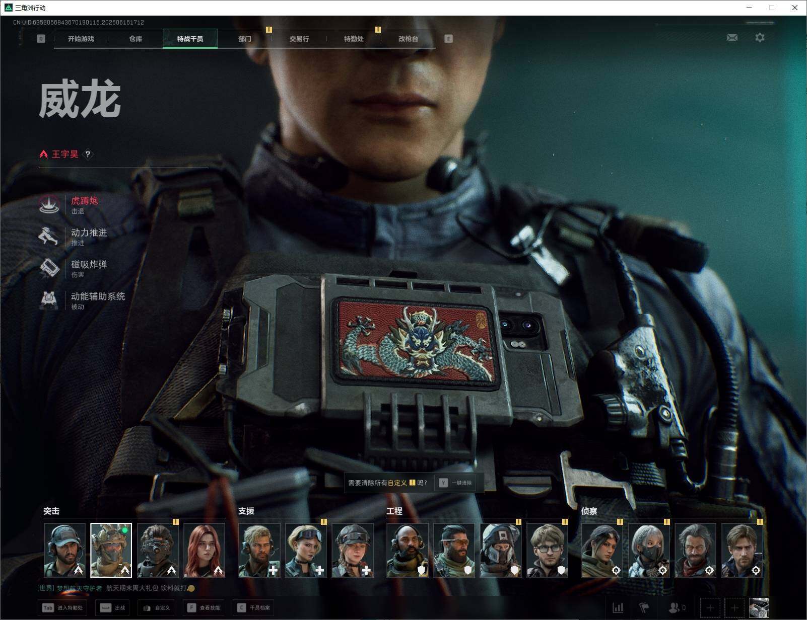
Task: Click the E next-tab key icon
Action: coord(448,39)
